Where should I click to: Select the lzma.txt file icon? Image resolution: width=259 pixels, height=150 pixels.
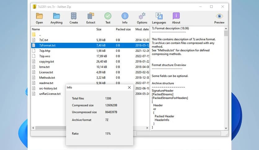[x=34, y=67]
